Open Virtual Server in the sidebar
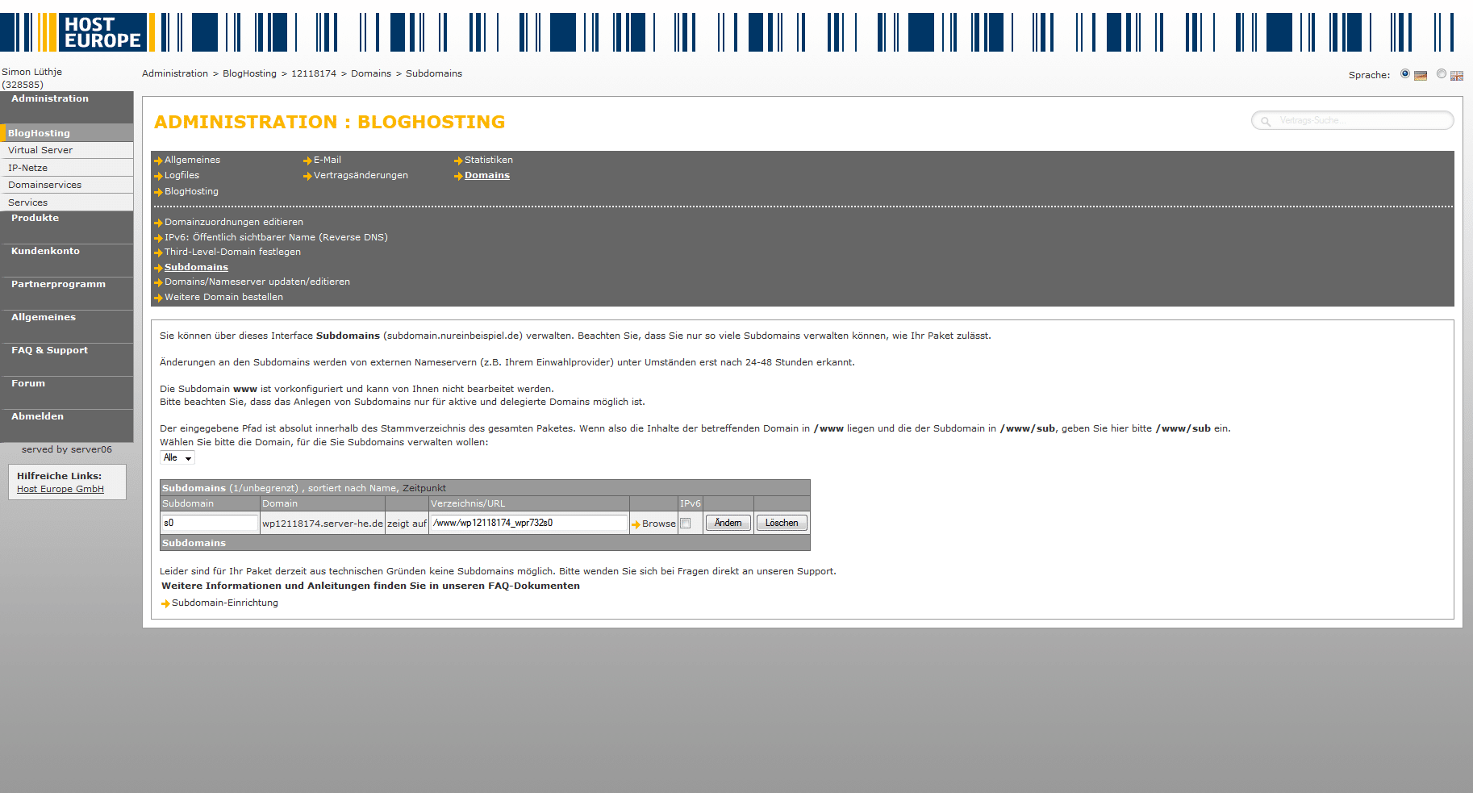Viewport: 1473px width, 793px height. (40, 150)
